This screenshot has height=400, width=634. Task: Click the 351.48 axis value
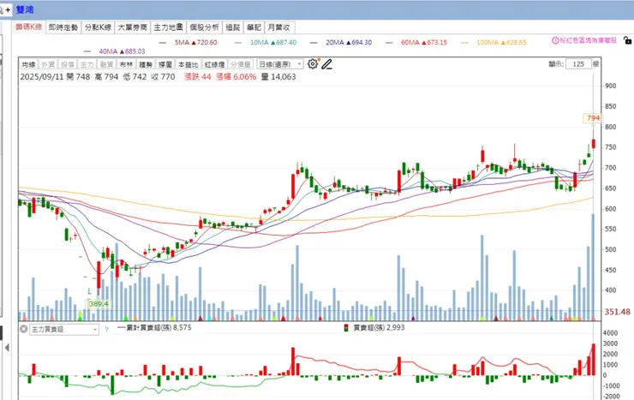pyautogui.click(x=618, y=312)
